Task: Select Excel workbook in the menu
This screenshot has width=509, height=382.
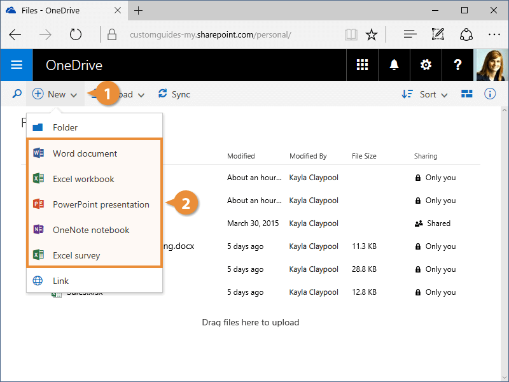Action: (83, 179)
